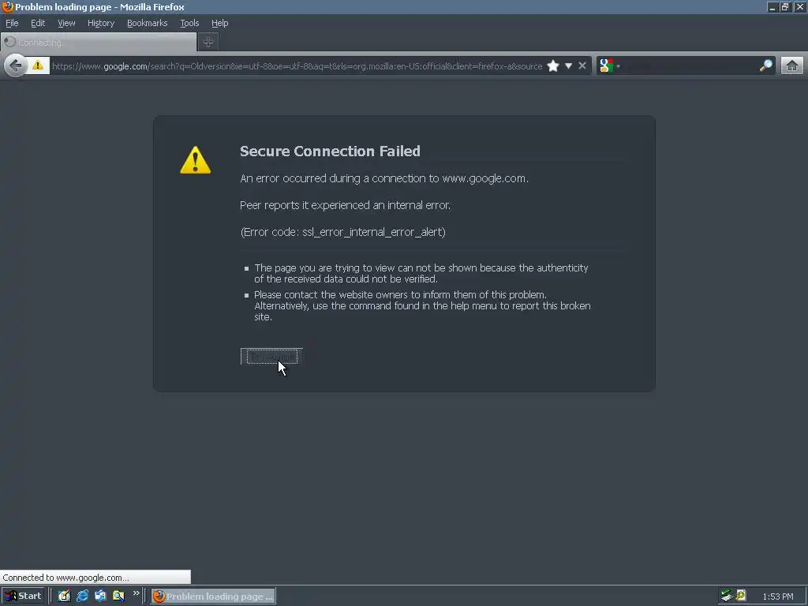Click the network system tray icon

pyautogui.click(x=727, y=596)
